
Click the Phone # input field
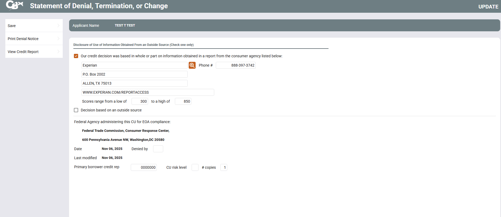[x=235, y=65]
